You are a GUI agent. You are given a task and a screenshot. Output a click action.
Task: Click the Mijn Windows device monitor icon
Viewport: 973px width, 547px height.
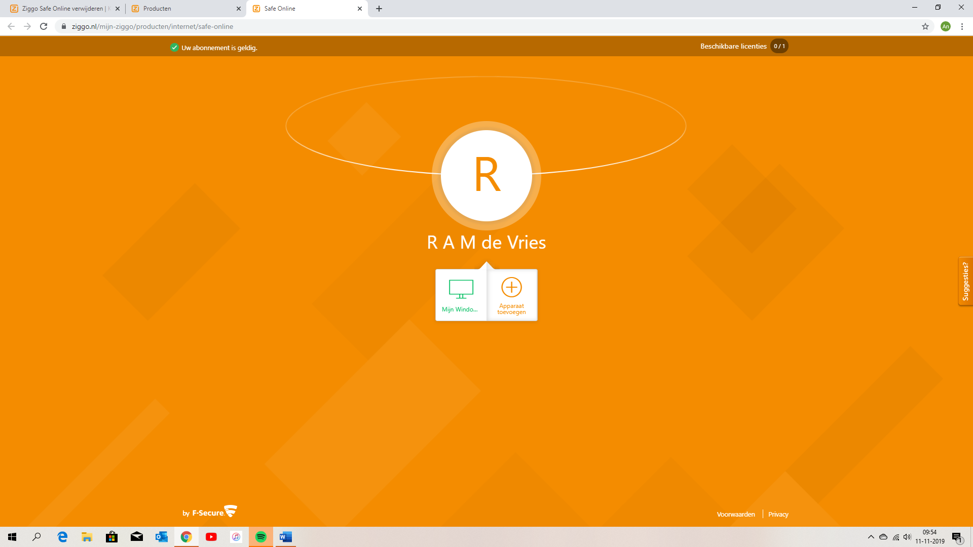coord(461,289)
